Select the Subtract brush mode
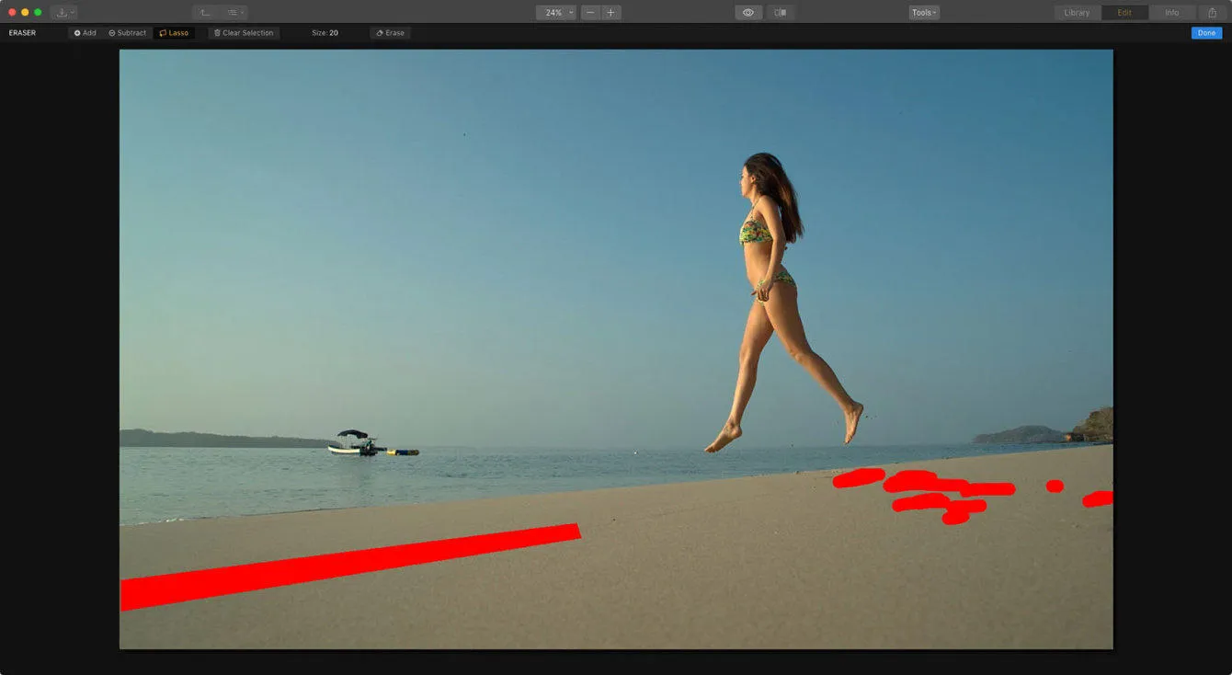1232x675 pixels. [127, 33]
